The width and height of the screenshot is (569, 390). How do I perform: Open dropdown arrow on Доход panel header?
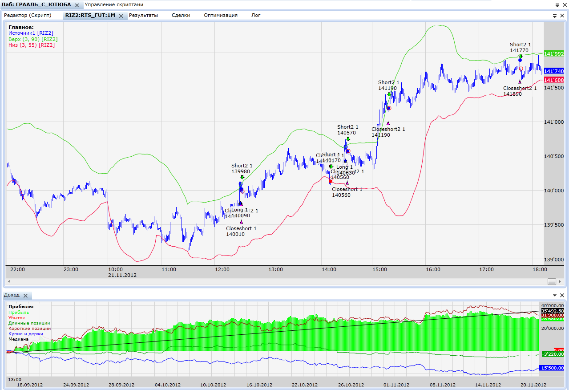click(555, 296)
